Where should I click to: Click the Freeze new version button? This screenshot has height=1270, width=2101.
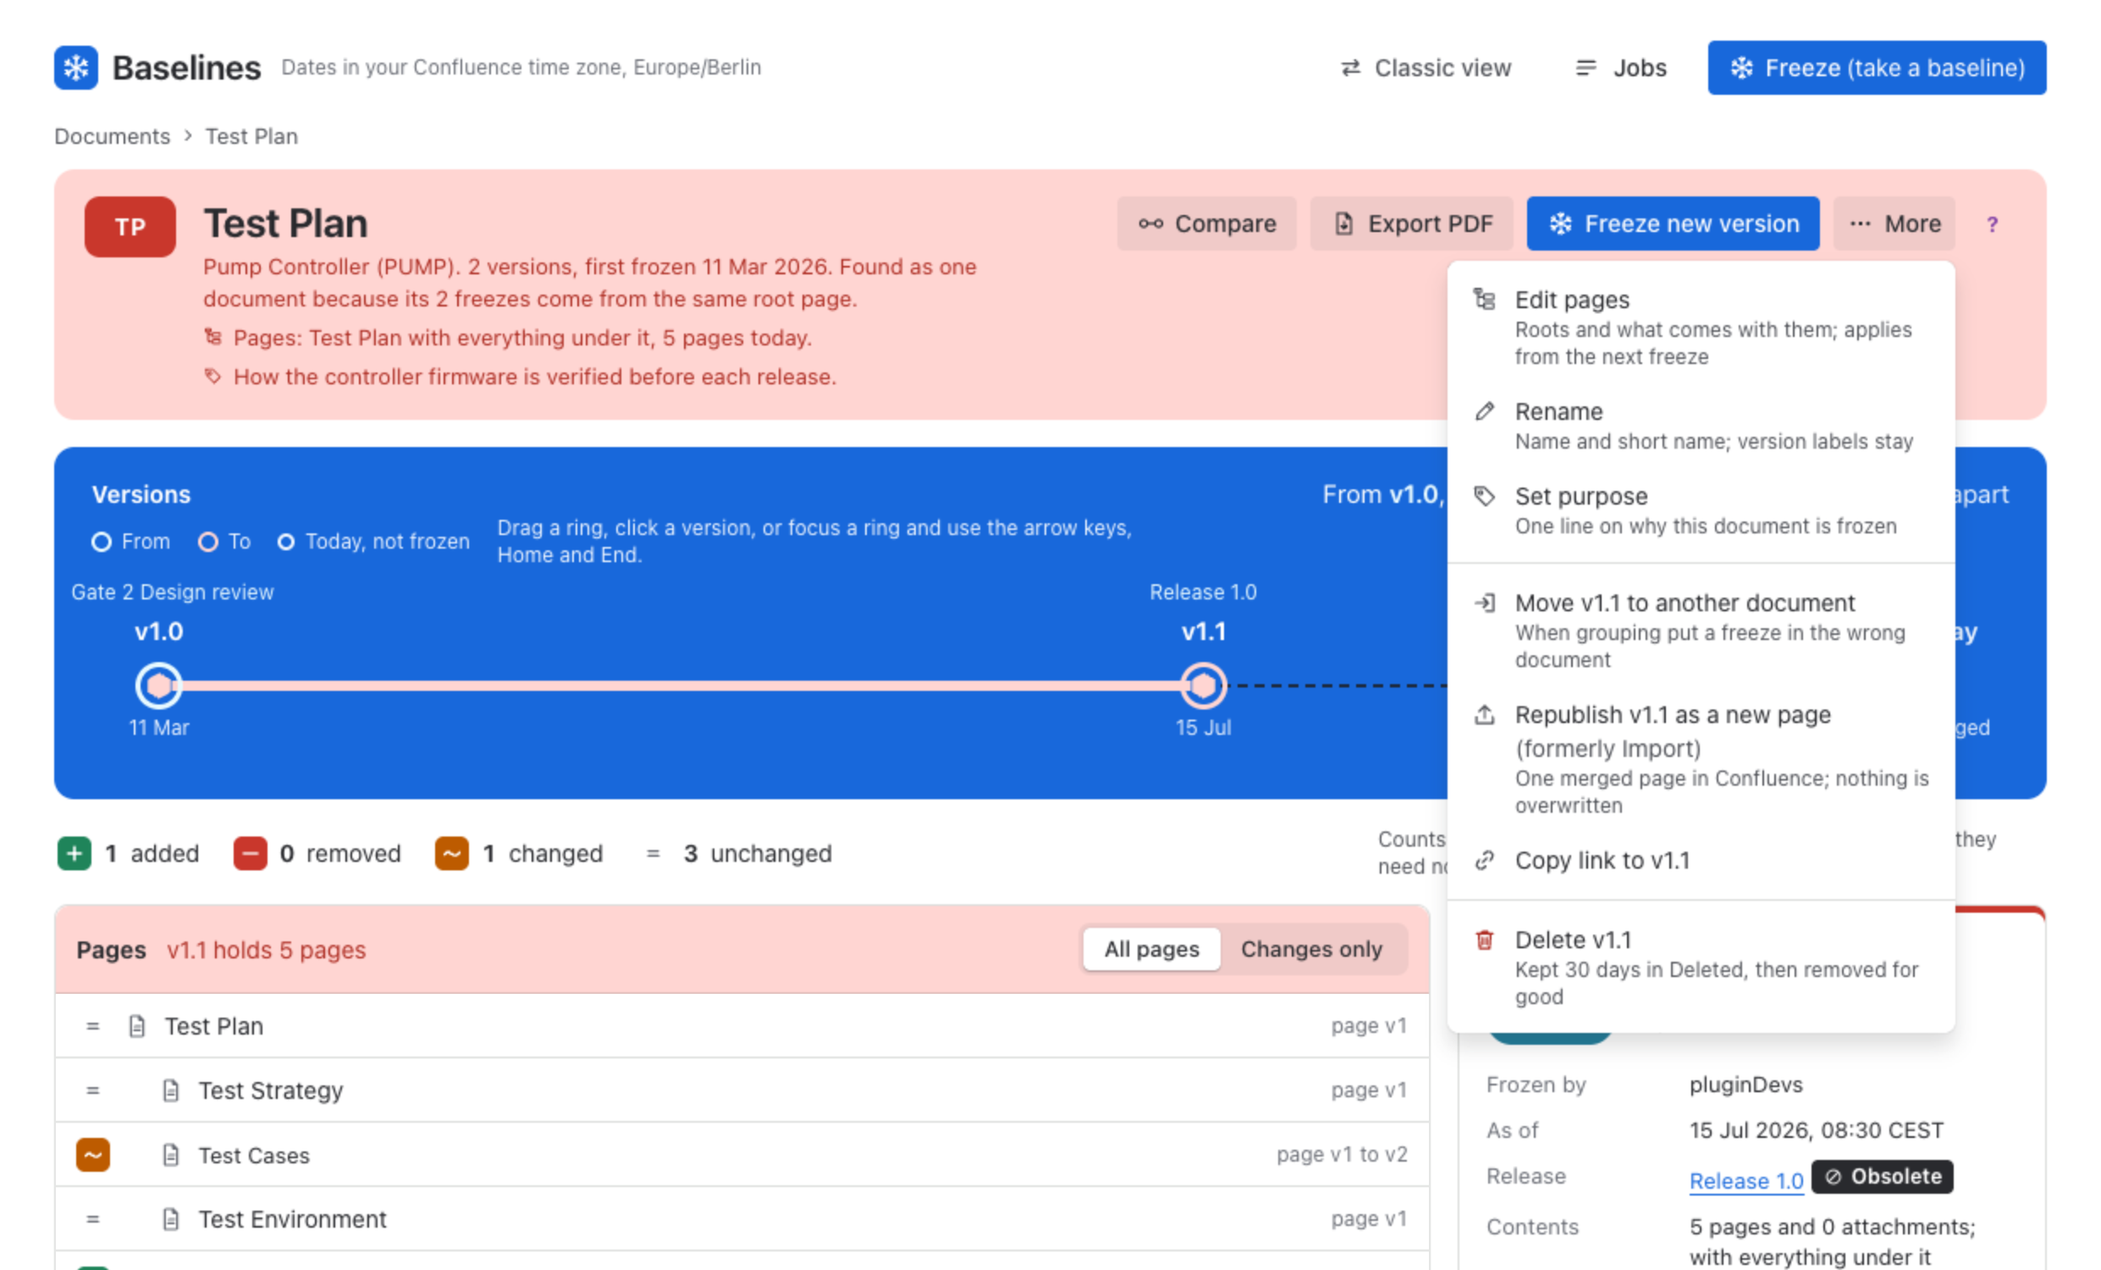click(1672, 224)
